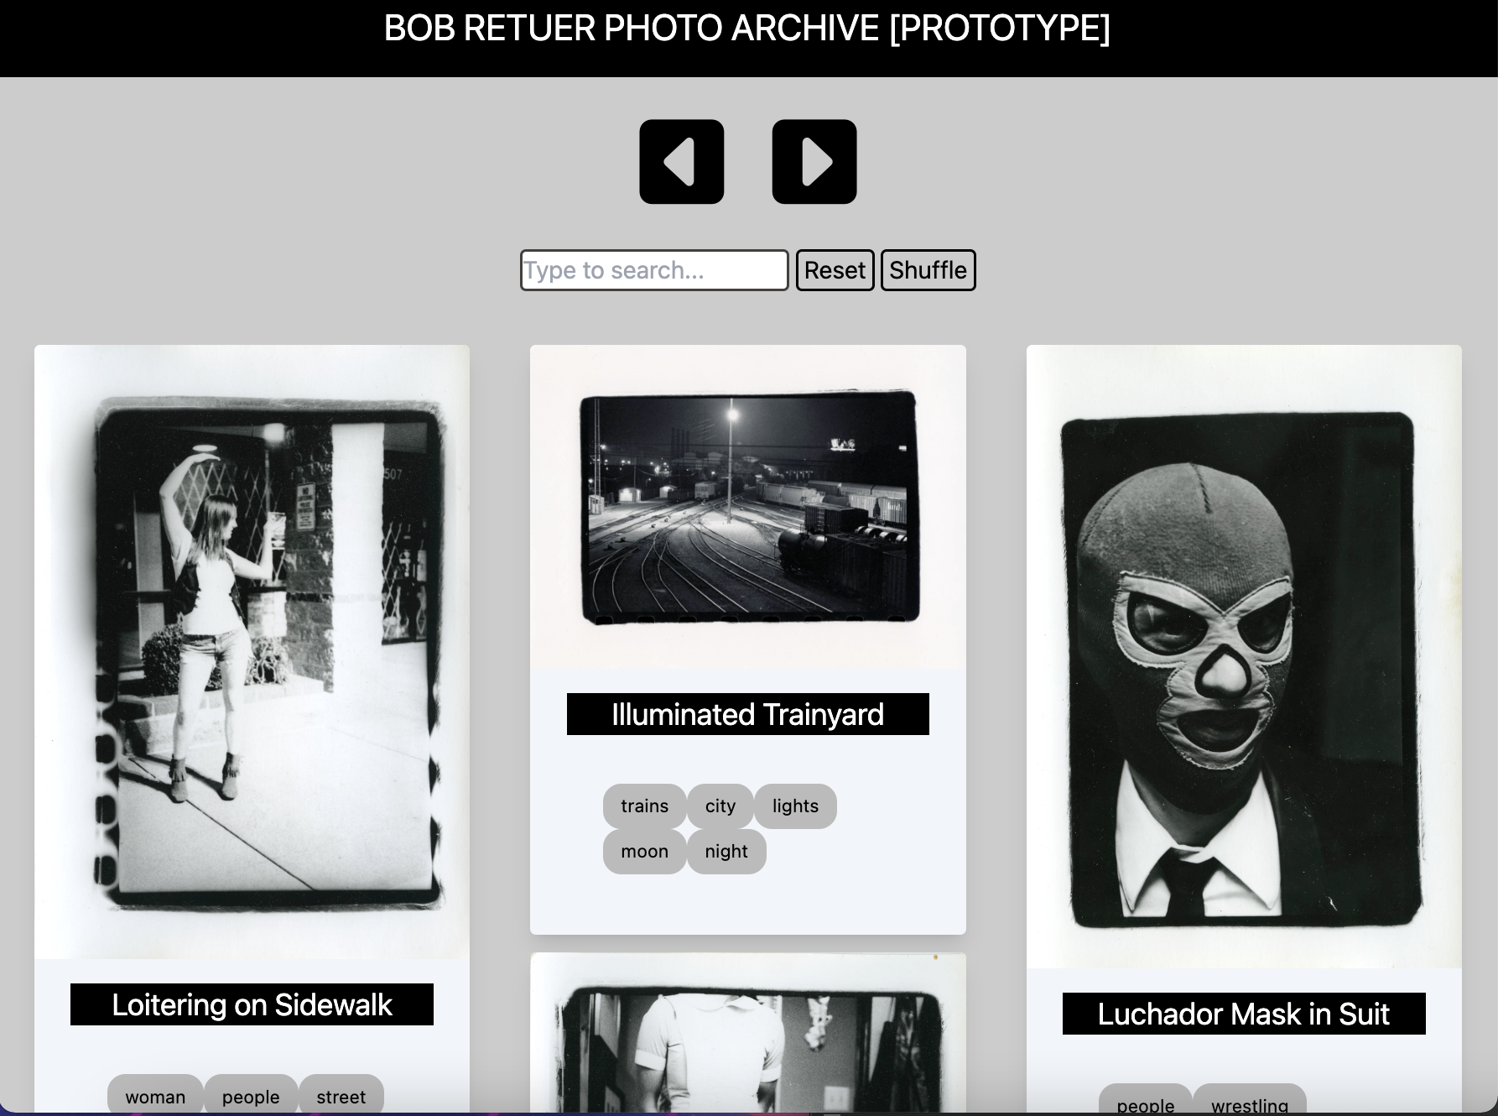
Task: Select the 'wrestling' tag
Action: point(1249,1105)
